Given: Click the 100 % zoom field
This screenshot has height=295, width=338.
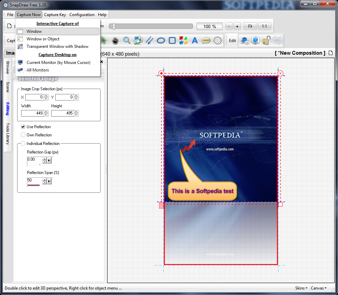Looking at the screenshot, I should point(210,26).
